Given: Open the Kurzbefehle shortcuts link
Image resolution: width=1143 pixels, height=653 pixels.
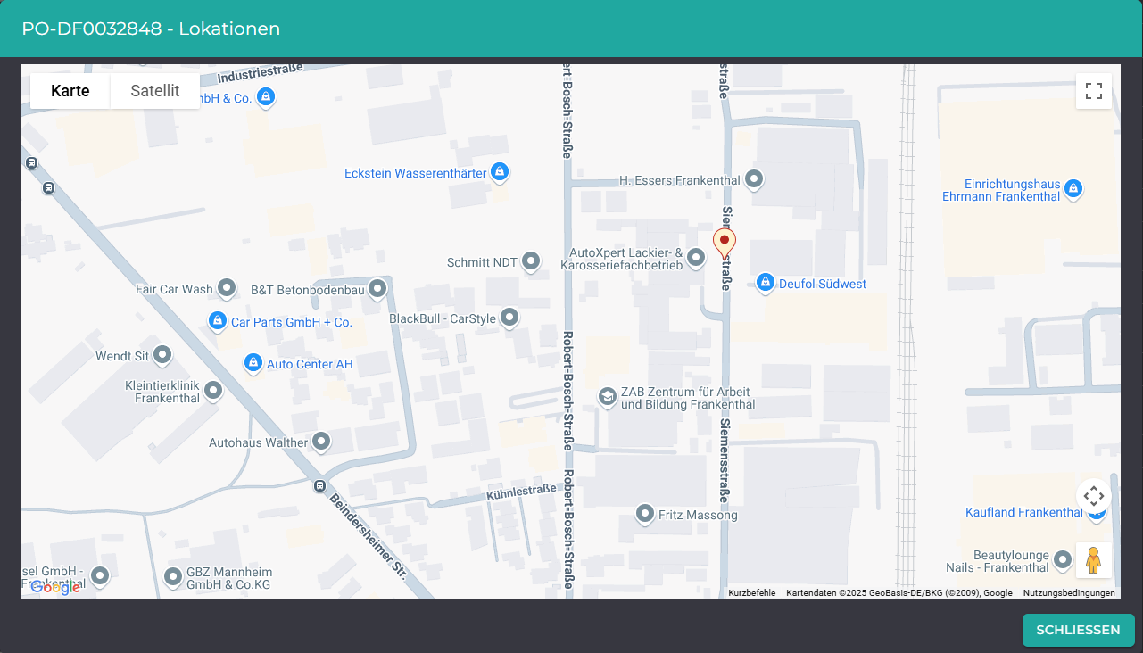Looking at the screenshot, I should [752, 593].
